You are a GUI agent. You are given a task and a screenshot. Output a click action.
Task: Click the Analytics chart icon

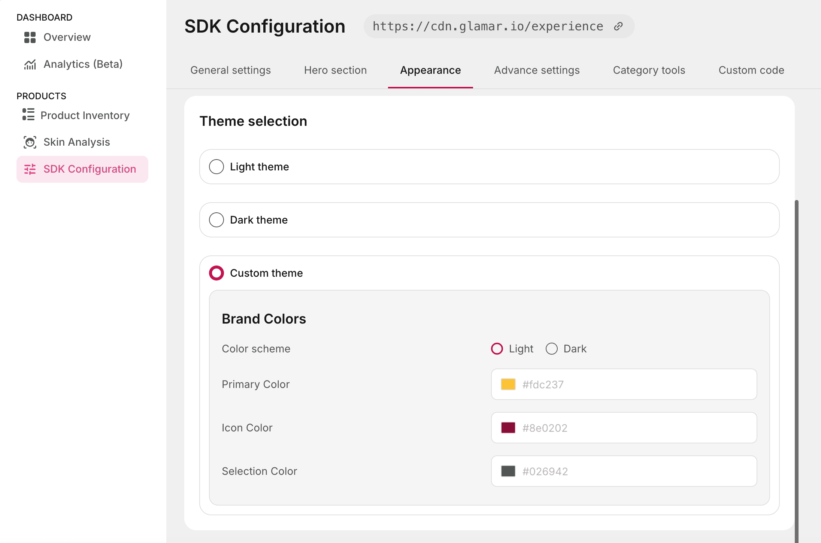tap(30, 64)
